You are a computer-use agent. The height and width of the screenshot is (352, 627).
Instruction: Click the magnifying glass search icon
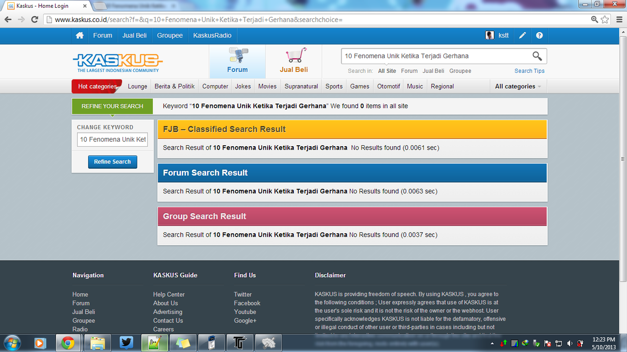tap(537, 56)
